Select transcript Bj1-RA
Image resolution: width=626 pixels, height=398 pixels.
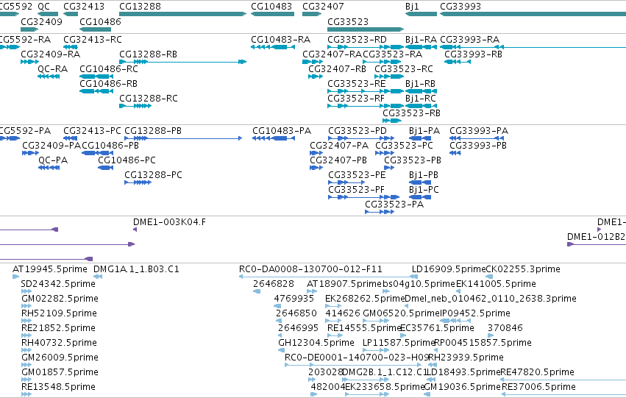point(422,47)
